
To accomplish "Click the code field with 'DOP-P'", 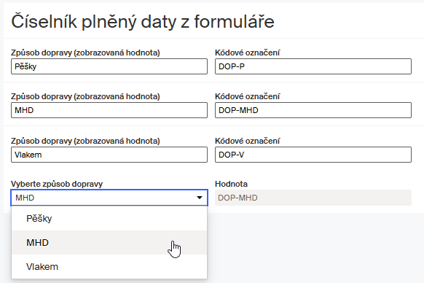I will click(313, 66).
